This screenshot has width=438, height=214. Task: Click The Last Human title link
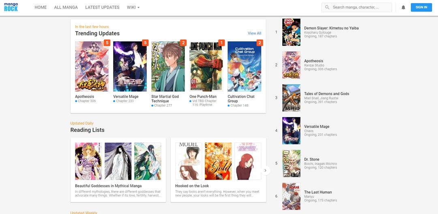[318, 192]
